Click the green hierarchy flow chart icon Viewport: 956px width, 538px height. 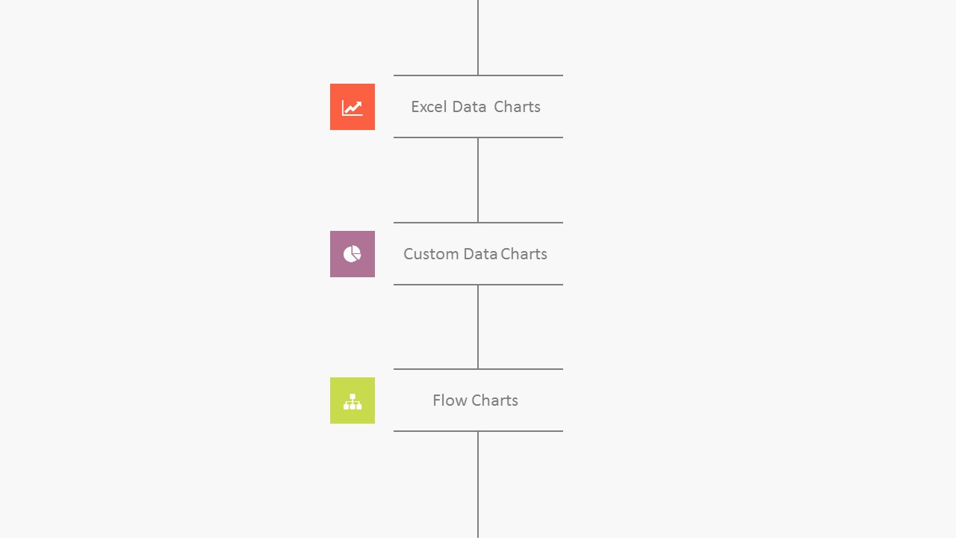coord(353,401)
